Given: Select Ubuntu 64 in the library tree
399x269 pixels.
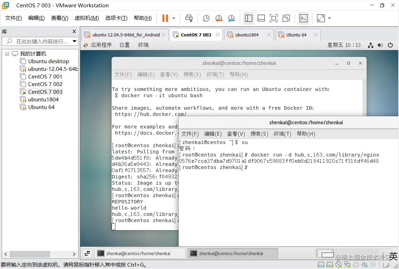Looking at the screenshot, I should pos(38,107).
